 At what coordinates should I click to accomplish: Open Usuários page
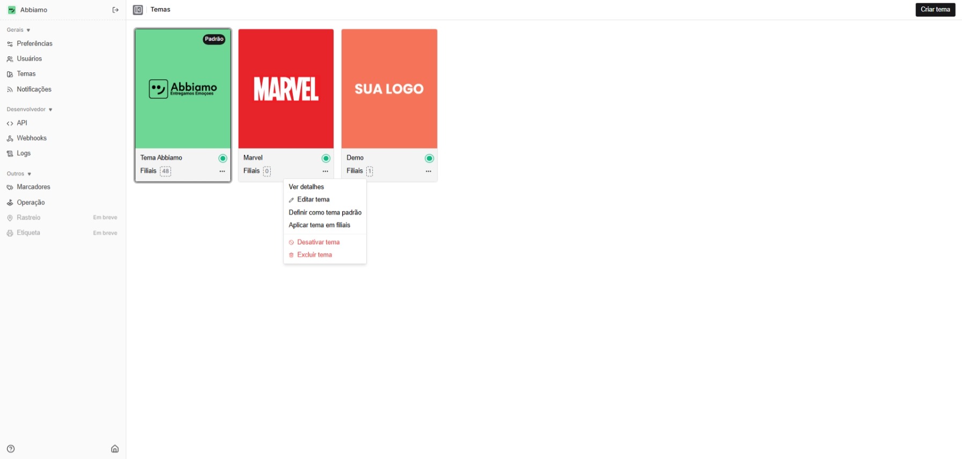29,59
